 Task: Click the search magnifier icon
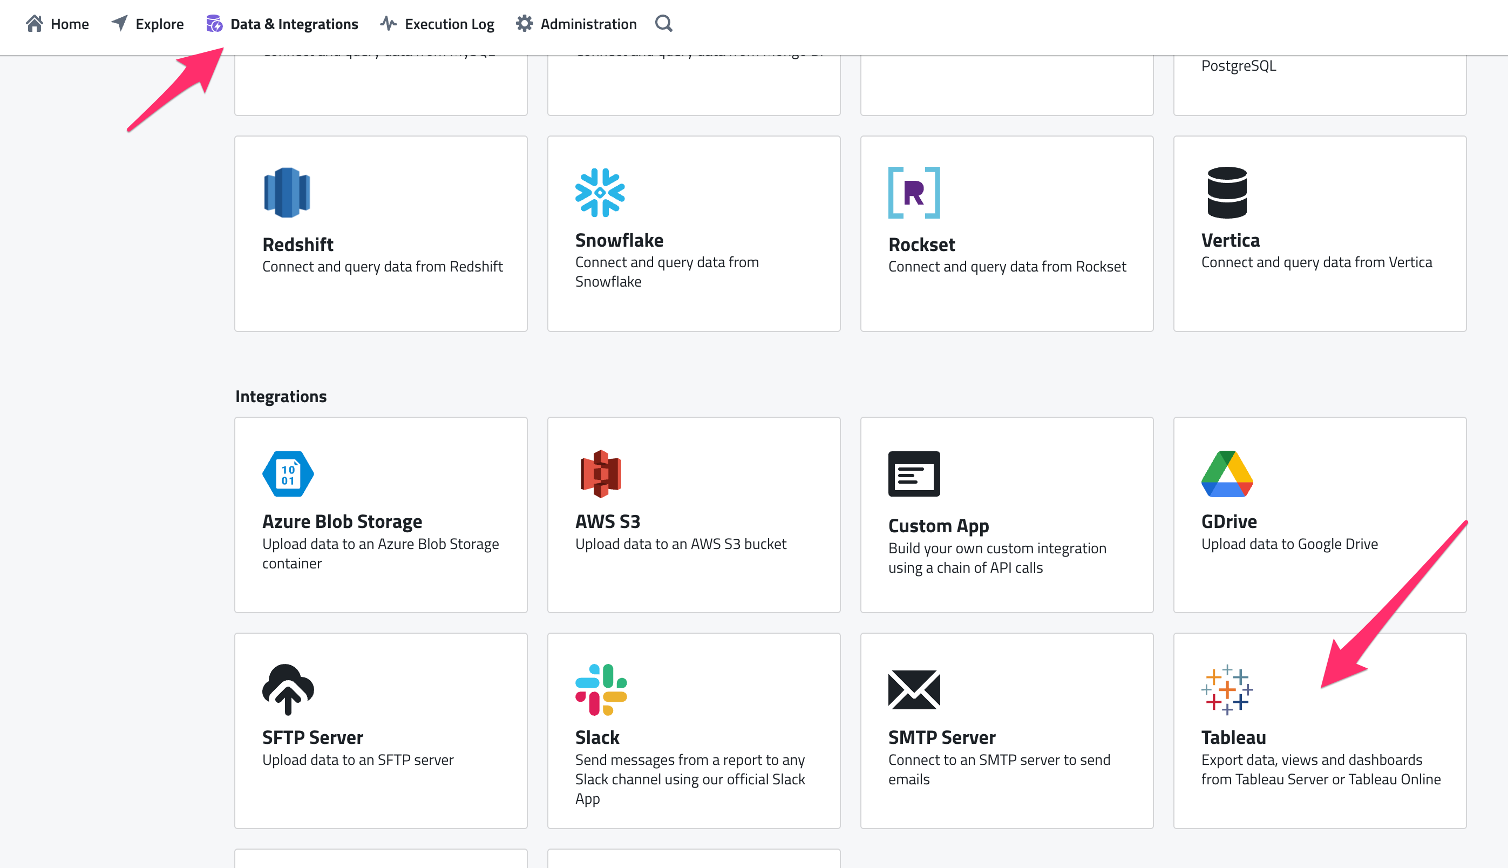[663, 24]
